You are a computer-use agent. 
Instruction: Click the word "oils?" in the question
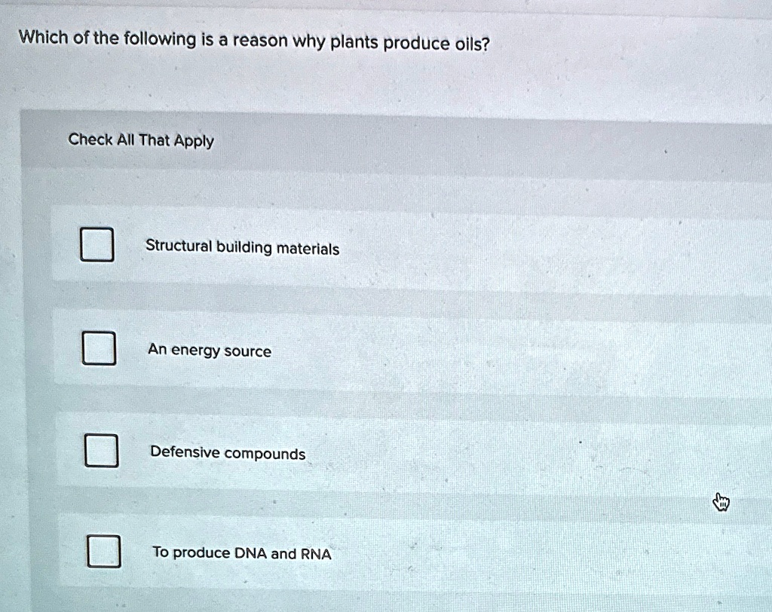point(472,44)
